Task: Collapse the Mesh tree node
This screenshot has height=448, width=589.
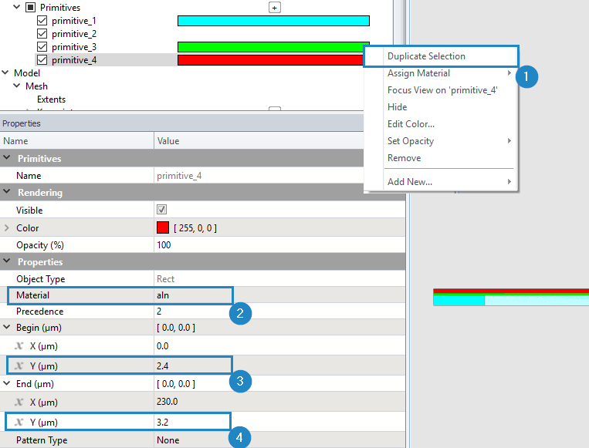Action: click(16, 86)
